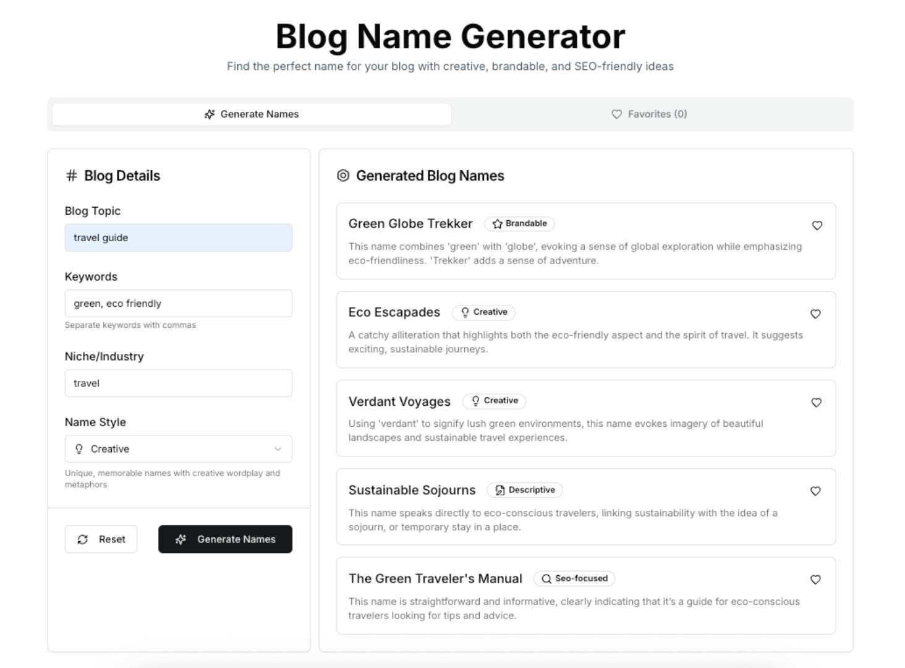This screenshot has height=668, width=905.
Task: Click the hash icon beside Blog Details
Action: click(x=72, y=176)
